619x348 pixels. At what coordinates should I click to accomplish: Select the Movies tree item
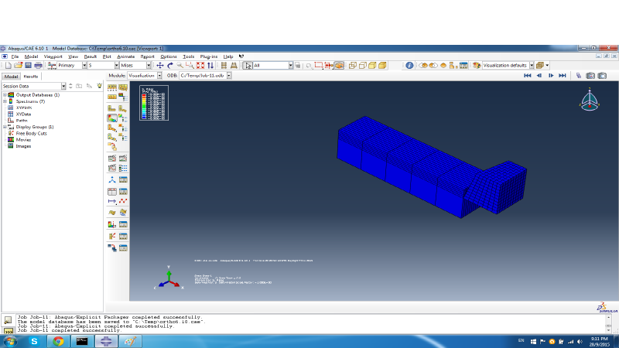click(x=23, y=140)
